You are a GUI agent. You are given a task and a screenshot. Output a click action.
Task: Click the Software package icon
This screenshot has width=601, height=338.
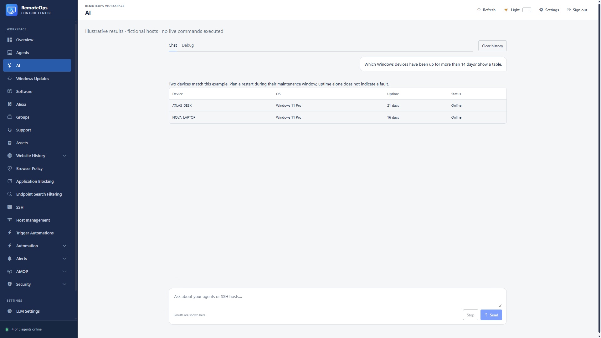pyautogui.click(x=10, y=91)
